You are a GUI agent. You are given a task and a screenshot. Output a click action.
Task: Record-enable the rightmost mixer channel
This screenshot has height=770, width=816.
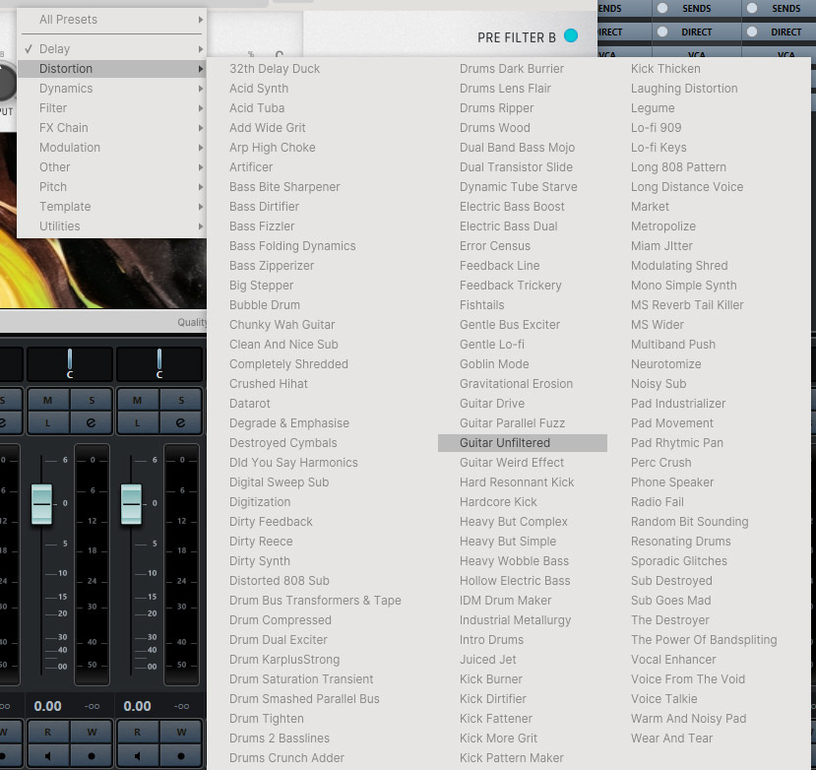(180, 757)
